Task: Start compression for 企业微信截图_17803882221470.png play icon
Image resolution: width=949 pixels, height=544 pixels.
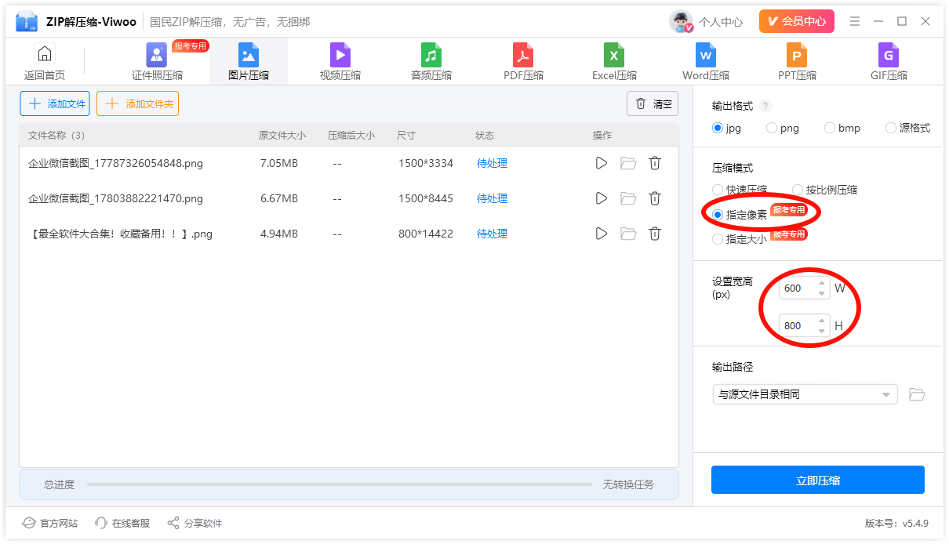Action: pyautogui.click(x=602, y=198)
